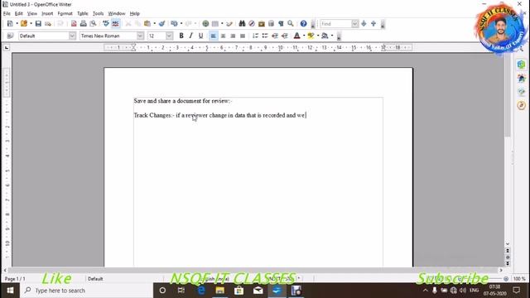The width and height of the screenshot is (530, 298).
Task: Open the Tools menu
Action: click(98, 13)
